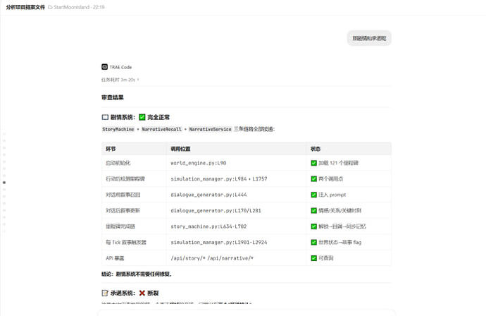Click the green check in world_engine.py row

click(x=313, y=163)
